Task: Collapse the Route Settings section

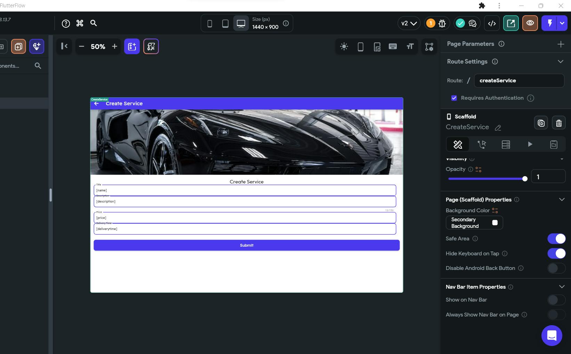Action: click(x=560, y=61)
